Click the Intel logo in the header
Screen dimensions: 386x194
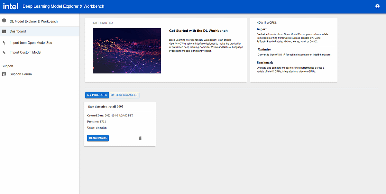coord(11,6)
